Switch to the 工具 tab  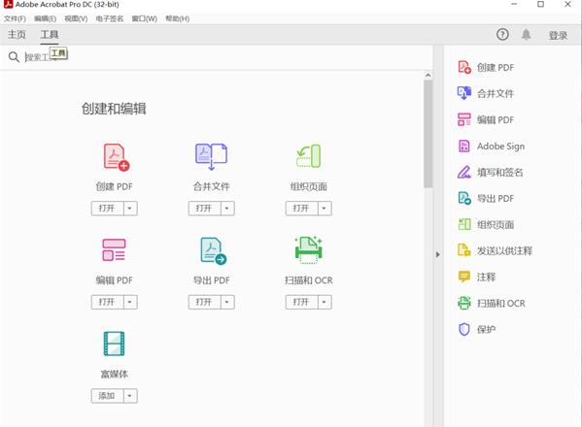50,35
